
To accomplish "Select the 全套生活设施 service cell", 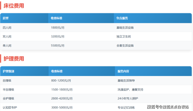I will pyautogui.click(x=125, y=45).
